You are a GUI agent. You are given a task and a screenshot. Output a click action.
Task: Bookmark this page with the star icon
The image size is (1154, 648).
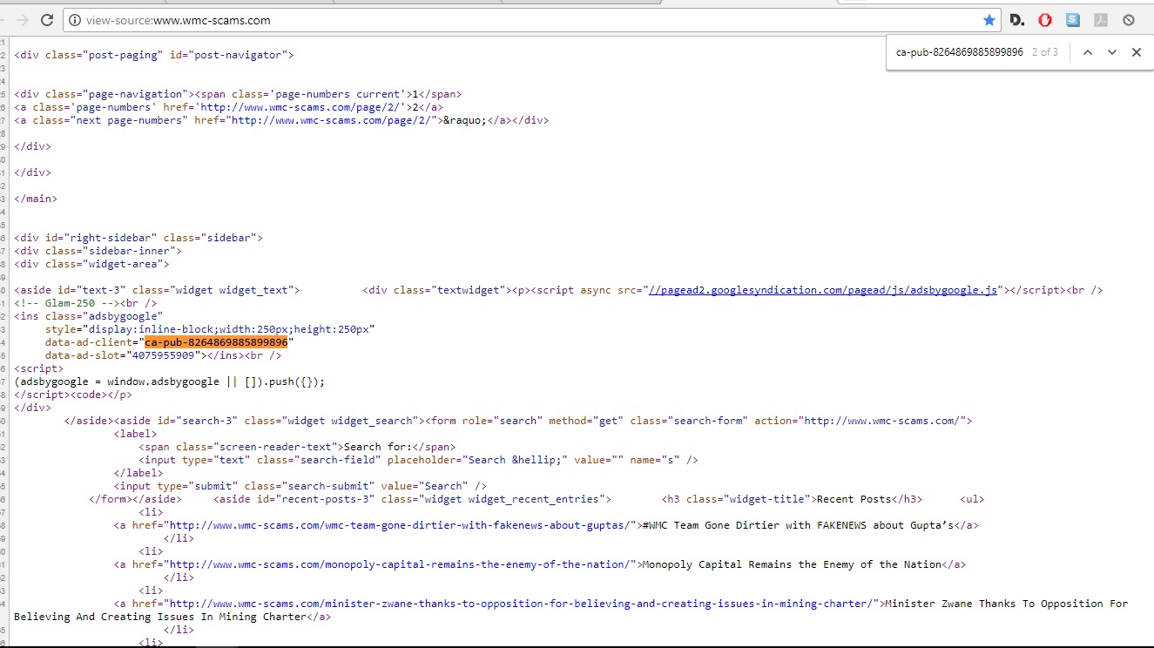tap(989, 20)
